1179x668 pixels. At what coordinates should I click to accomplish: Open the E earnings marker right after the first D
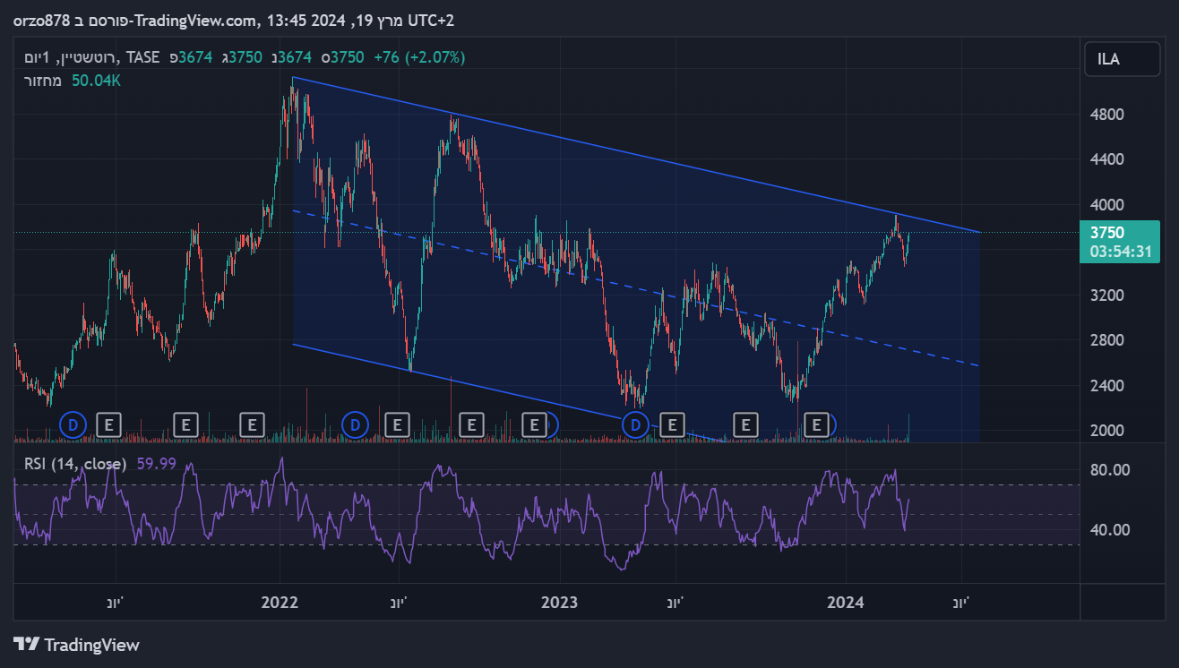point(108,424)
